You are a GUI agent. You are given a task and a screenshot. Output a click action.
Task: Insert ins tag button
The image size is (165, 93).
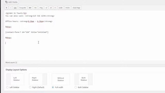click(35, 8)
